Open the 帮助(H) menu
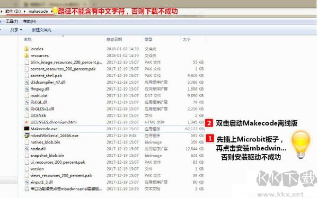The height and width of the screenshot is (198, 318). tap(30, 21)
